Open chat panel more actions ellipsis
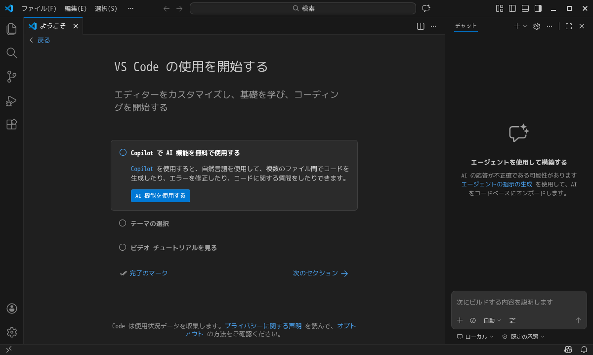Image resolution: width=593 pixels, height=355 pixels. 550,26
